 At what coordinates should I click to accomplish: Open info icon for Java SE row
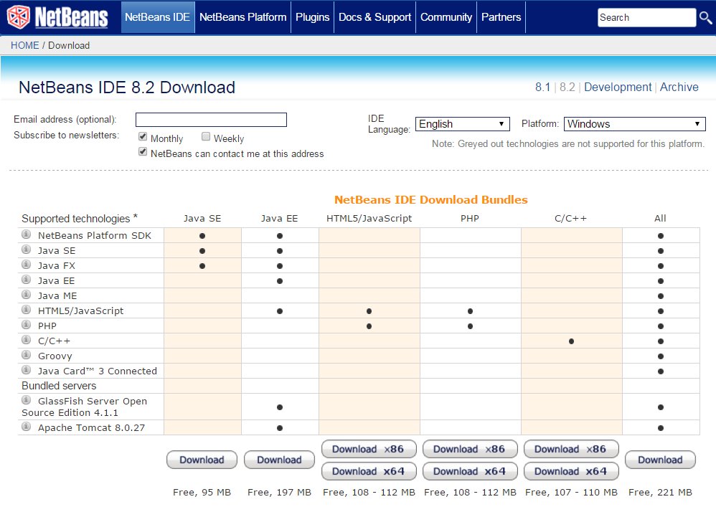pos(27,250)
